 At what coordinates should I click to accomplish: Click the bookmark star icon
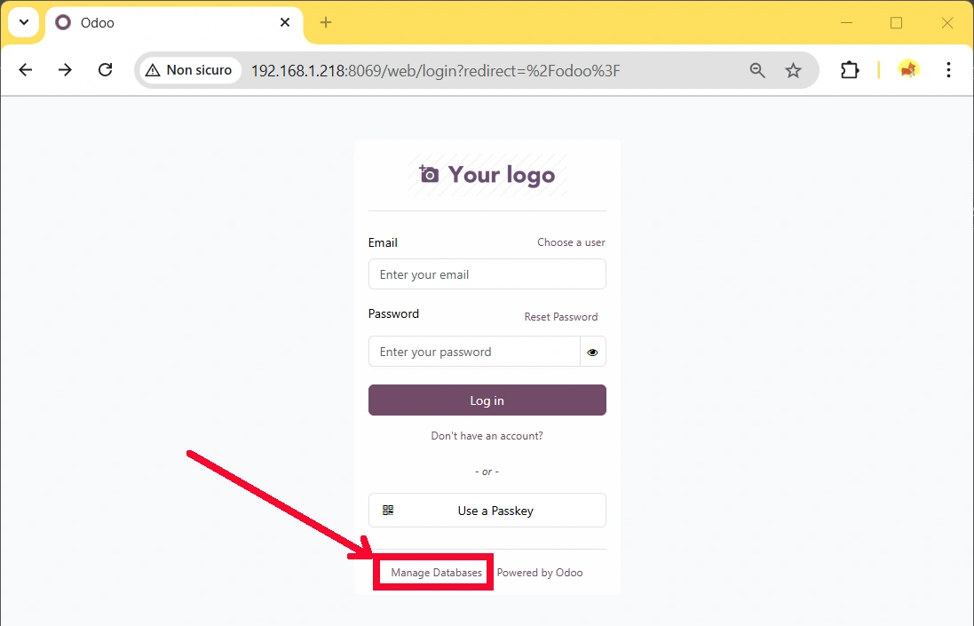(x=793, y=69)
